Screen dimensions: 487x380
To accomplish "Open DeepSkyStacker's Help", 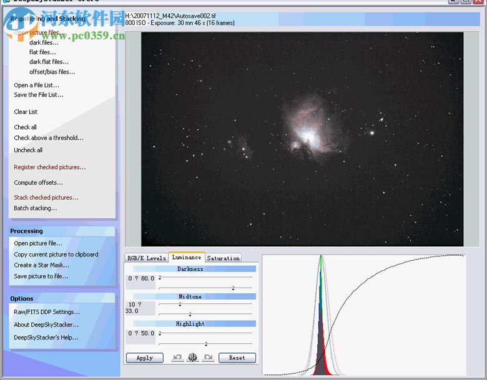I will [46, 338].
